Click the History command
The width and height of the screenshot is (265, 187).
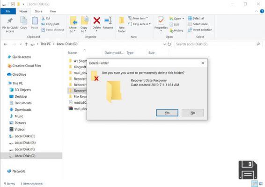pos(177,30)
